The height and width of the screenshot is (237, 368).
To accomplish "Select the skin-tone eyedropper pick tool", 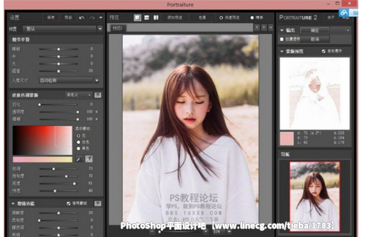I will (x=79, y=159).
